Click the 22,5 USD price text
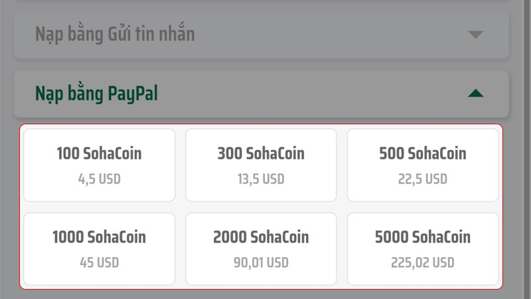The image size is (531, 299). click(x=423, y=179)
